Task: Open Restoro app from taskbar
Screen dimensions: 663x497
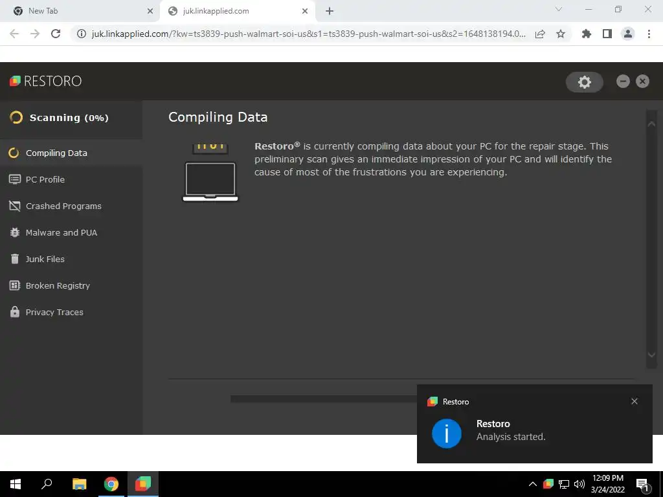Action: 143,484
